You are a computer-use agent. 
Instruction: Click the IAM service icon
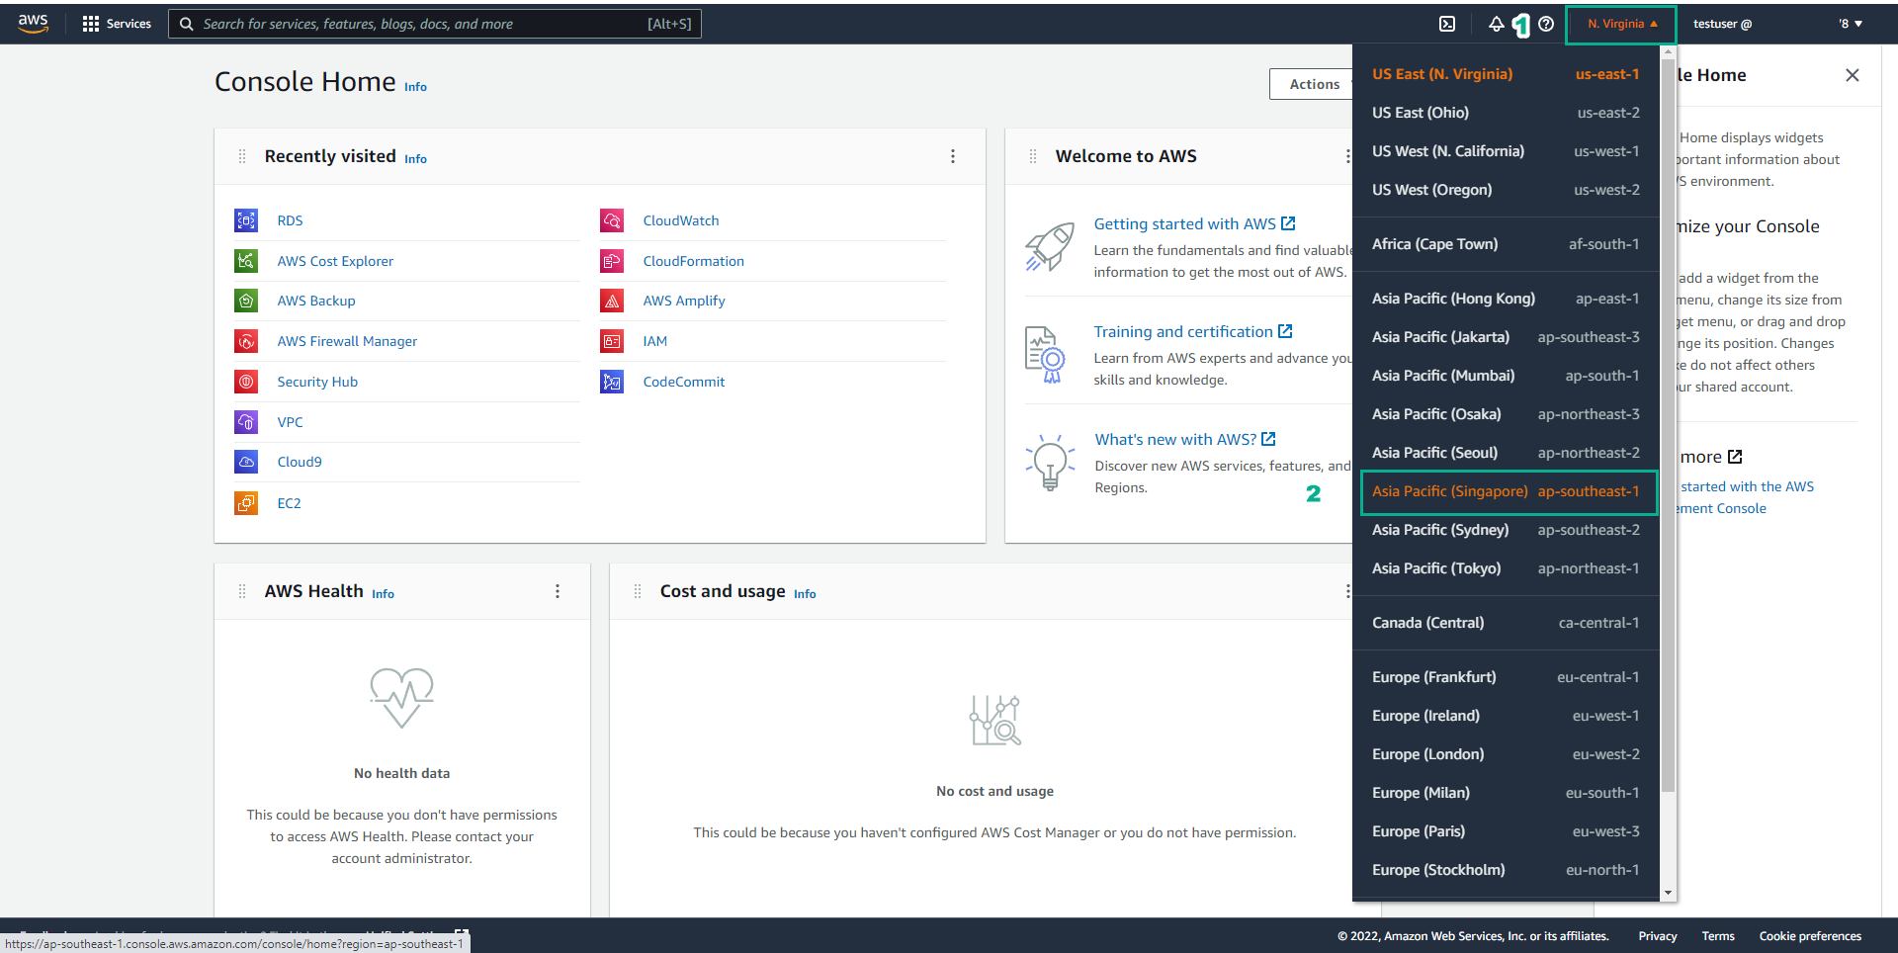point(612,341)
